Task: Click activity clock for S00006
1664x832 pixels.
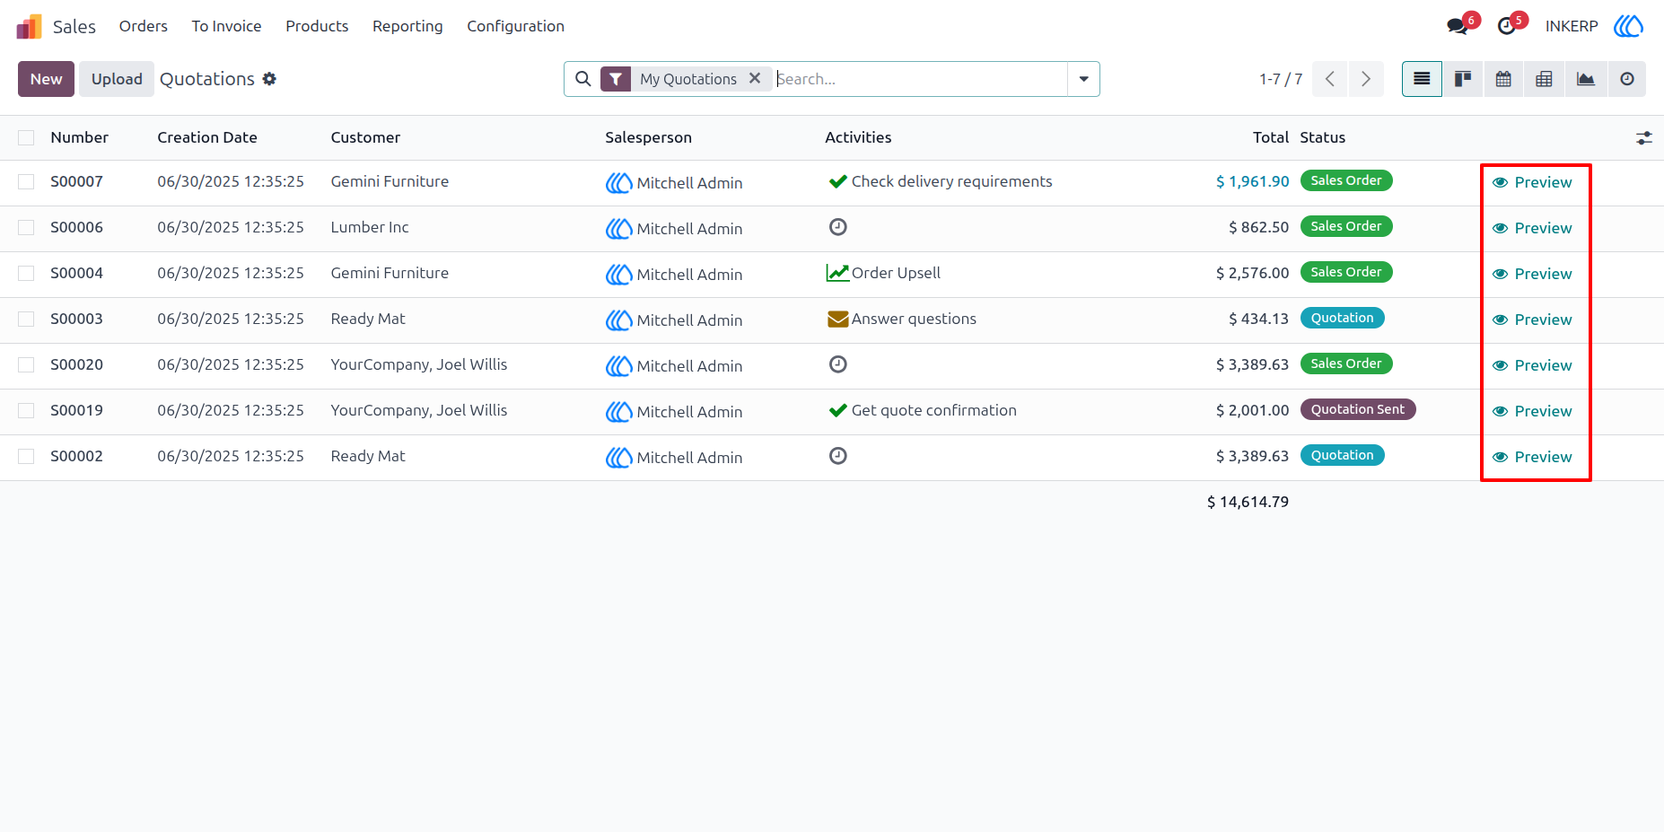Action: [x=837, y=227]
